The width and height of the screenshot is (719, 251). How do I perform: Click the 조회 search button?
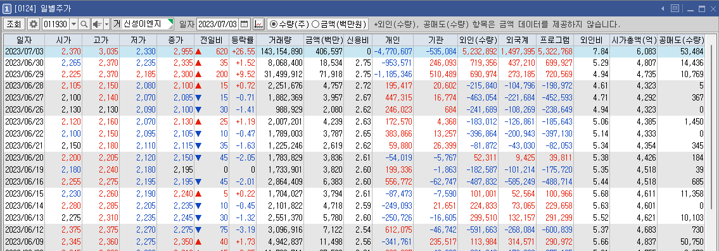[14, 24]
